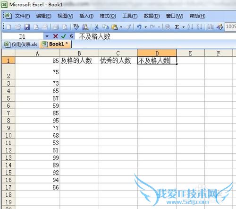236x209 pixels.
Task: Select column B header
Action: 79,53
